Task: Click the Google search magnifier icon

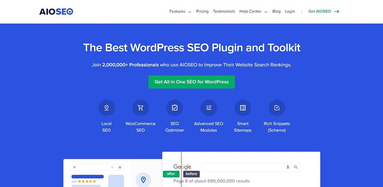Action: (x=296, y=167)
